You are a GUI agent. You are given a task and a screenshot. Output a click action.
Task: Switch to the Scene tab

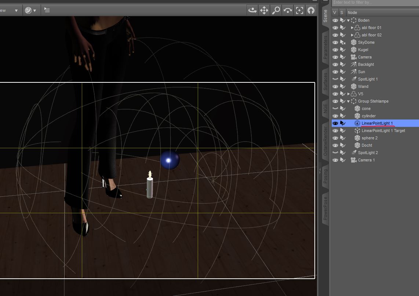pyautogui.click(x=325, y=16)
